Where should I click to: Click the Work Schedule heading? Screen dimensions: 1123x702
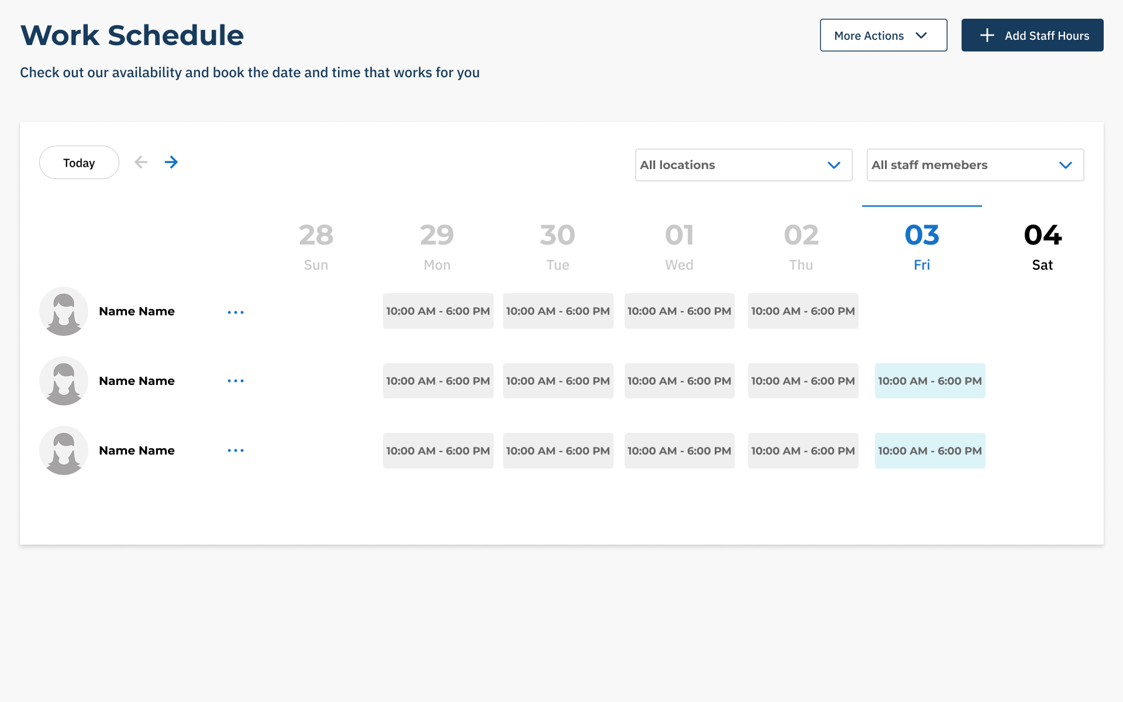coord(132,35)
